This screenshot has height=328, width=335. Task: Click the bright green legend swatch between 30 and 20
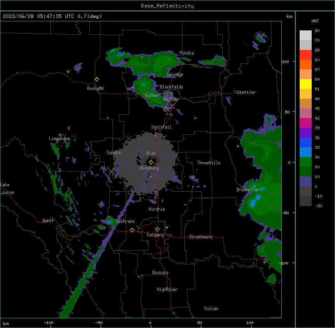point(305,162)
